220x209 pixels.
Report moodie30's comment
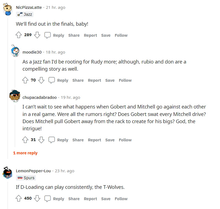95,80
